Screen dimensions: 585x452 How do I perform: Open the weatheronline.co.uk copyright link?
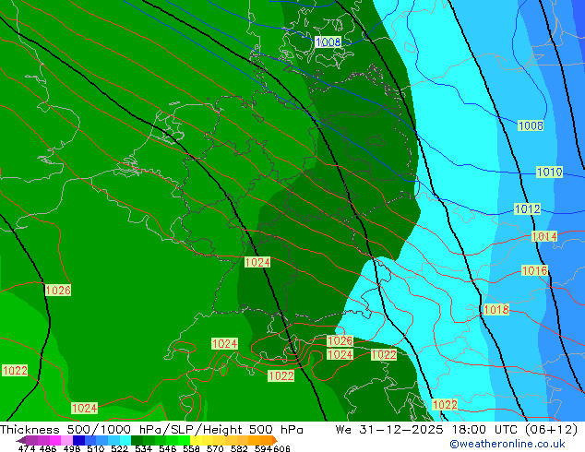coord(507,444)
